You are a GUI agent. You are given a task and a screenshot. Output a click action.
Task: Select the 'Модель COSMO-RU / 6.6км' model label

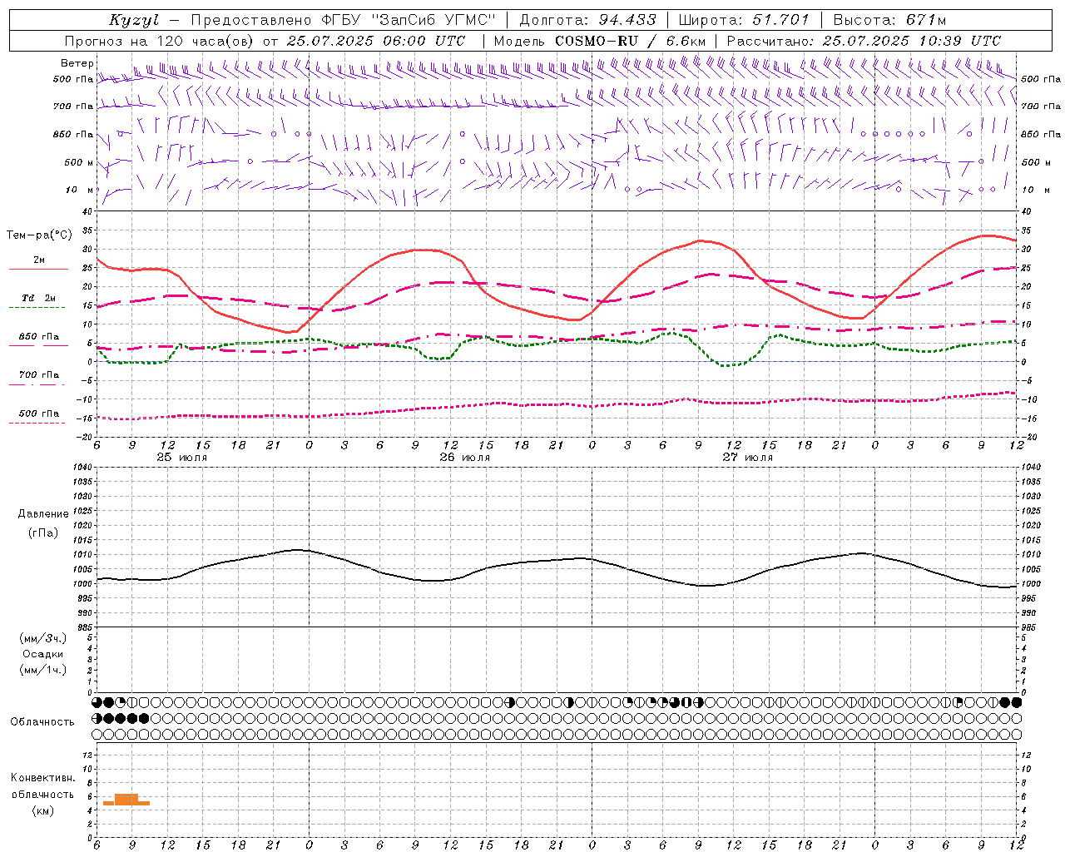click(599, 41)
